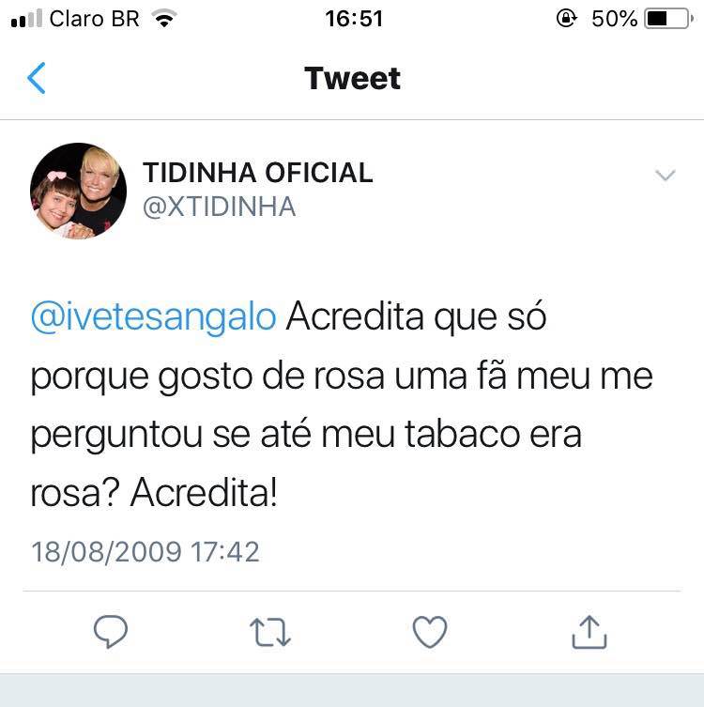Screen dimensions: 704x707
Task: Tap the battery icon in status bar
Action: 669,19
